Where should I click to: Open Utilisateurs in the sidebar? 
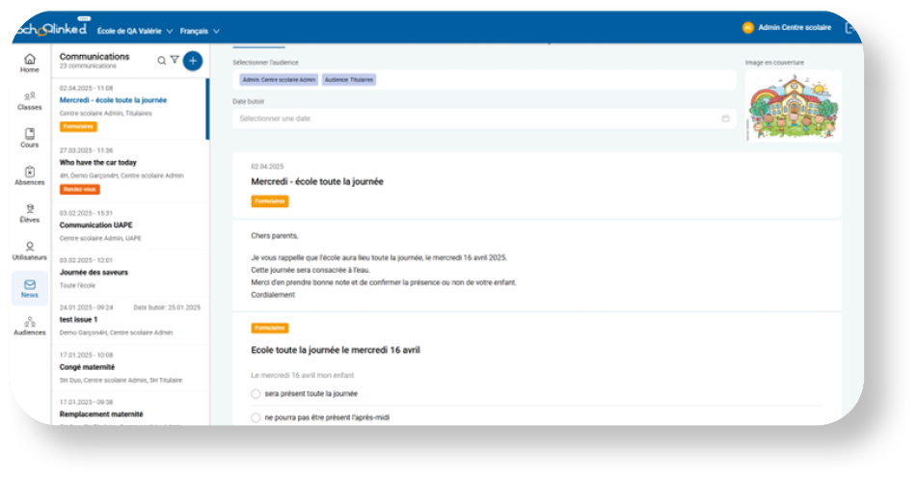pyautogui.click(x=29, y=251)
